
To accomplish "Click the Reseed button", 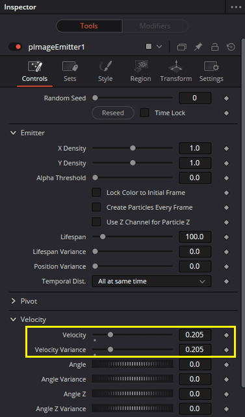I will (x=113, y=113).
